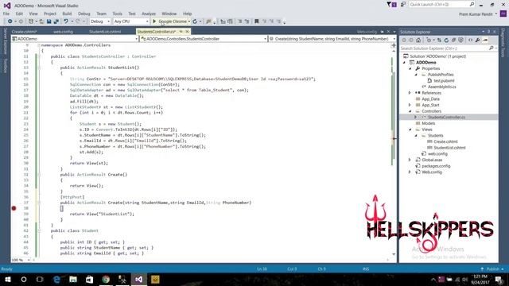The width and height of the screenshot is (509, 286).
Task: Open the Analyze menu
Action: click(149, 14)
